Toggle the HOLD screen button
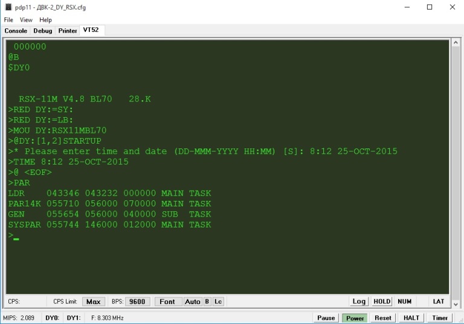The height and width of the screenshot is (324, 464). [382, 302]
